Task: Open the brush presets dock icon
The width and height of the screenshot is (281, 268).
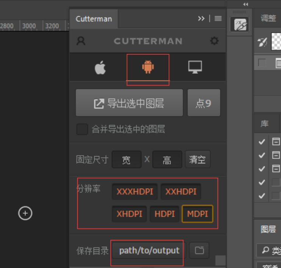Action: (239, 24)
